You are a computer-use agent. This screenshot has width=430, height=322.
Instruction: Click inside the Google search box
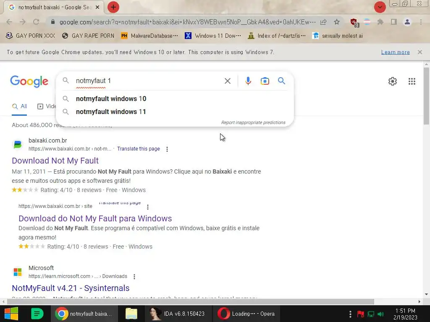click(148, 81)
